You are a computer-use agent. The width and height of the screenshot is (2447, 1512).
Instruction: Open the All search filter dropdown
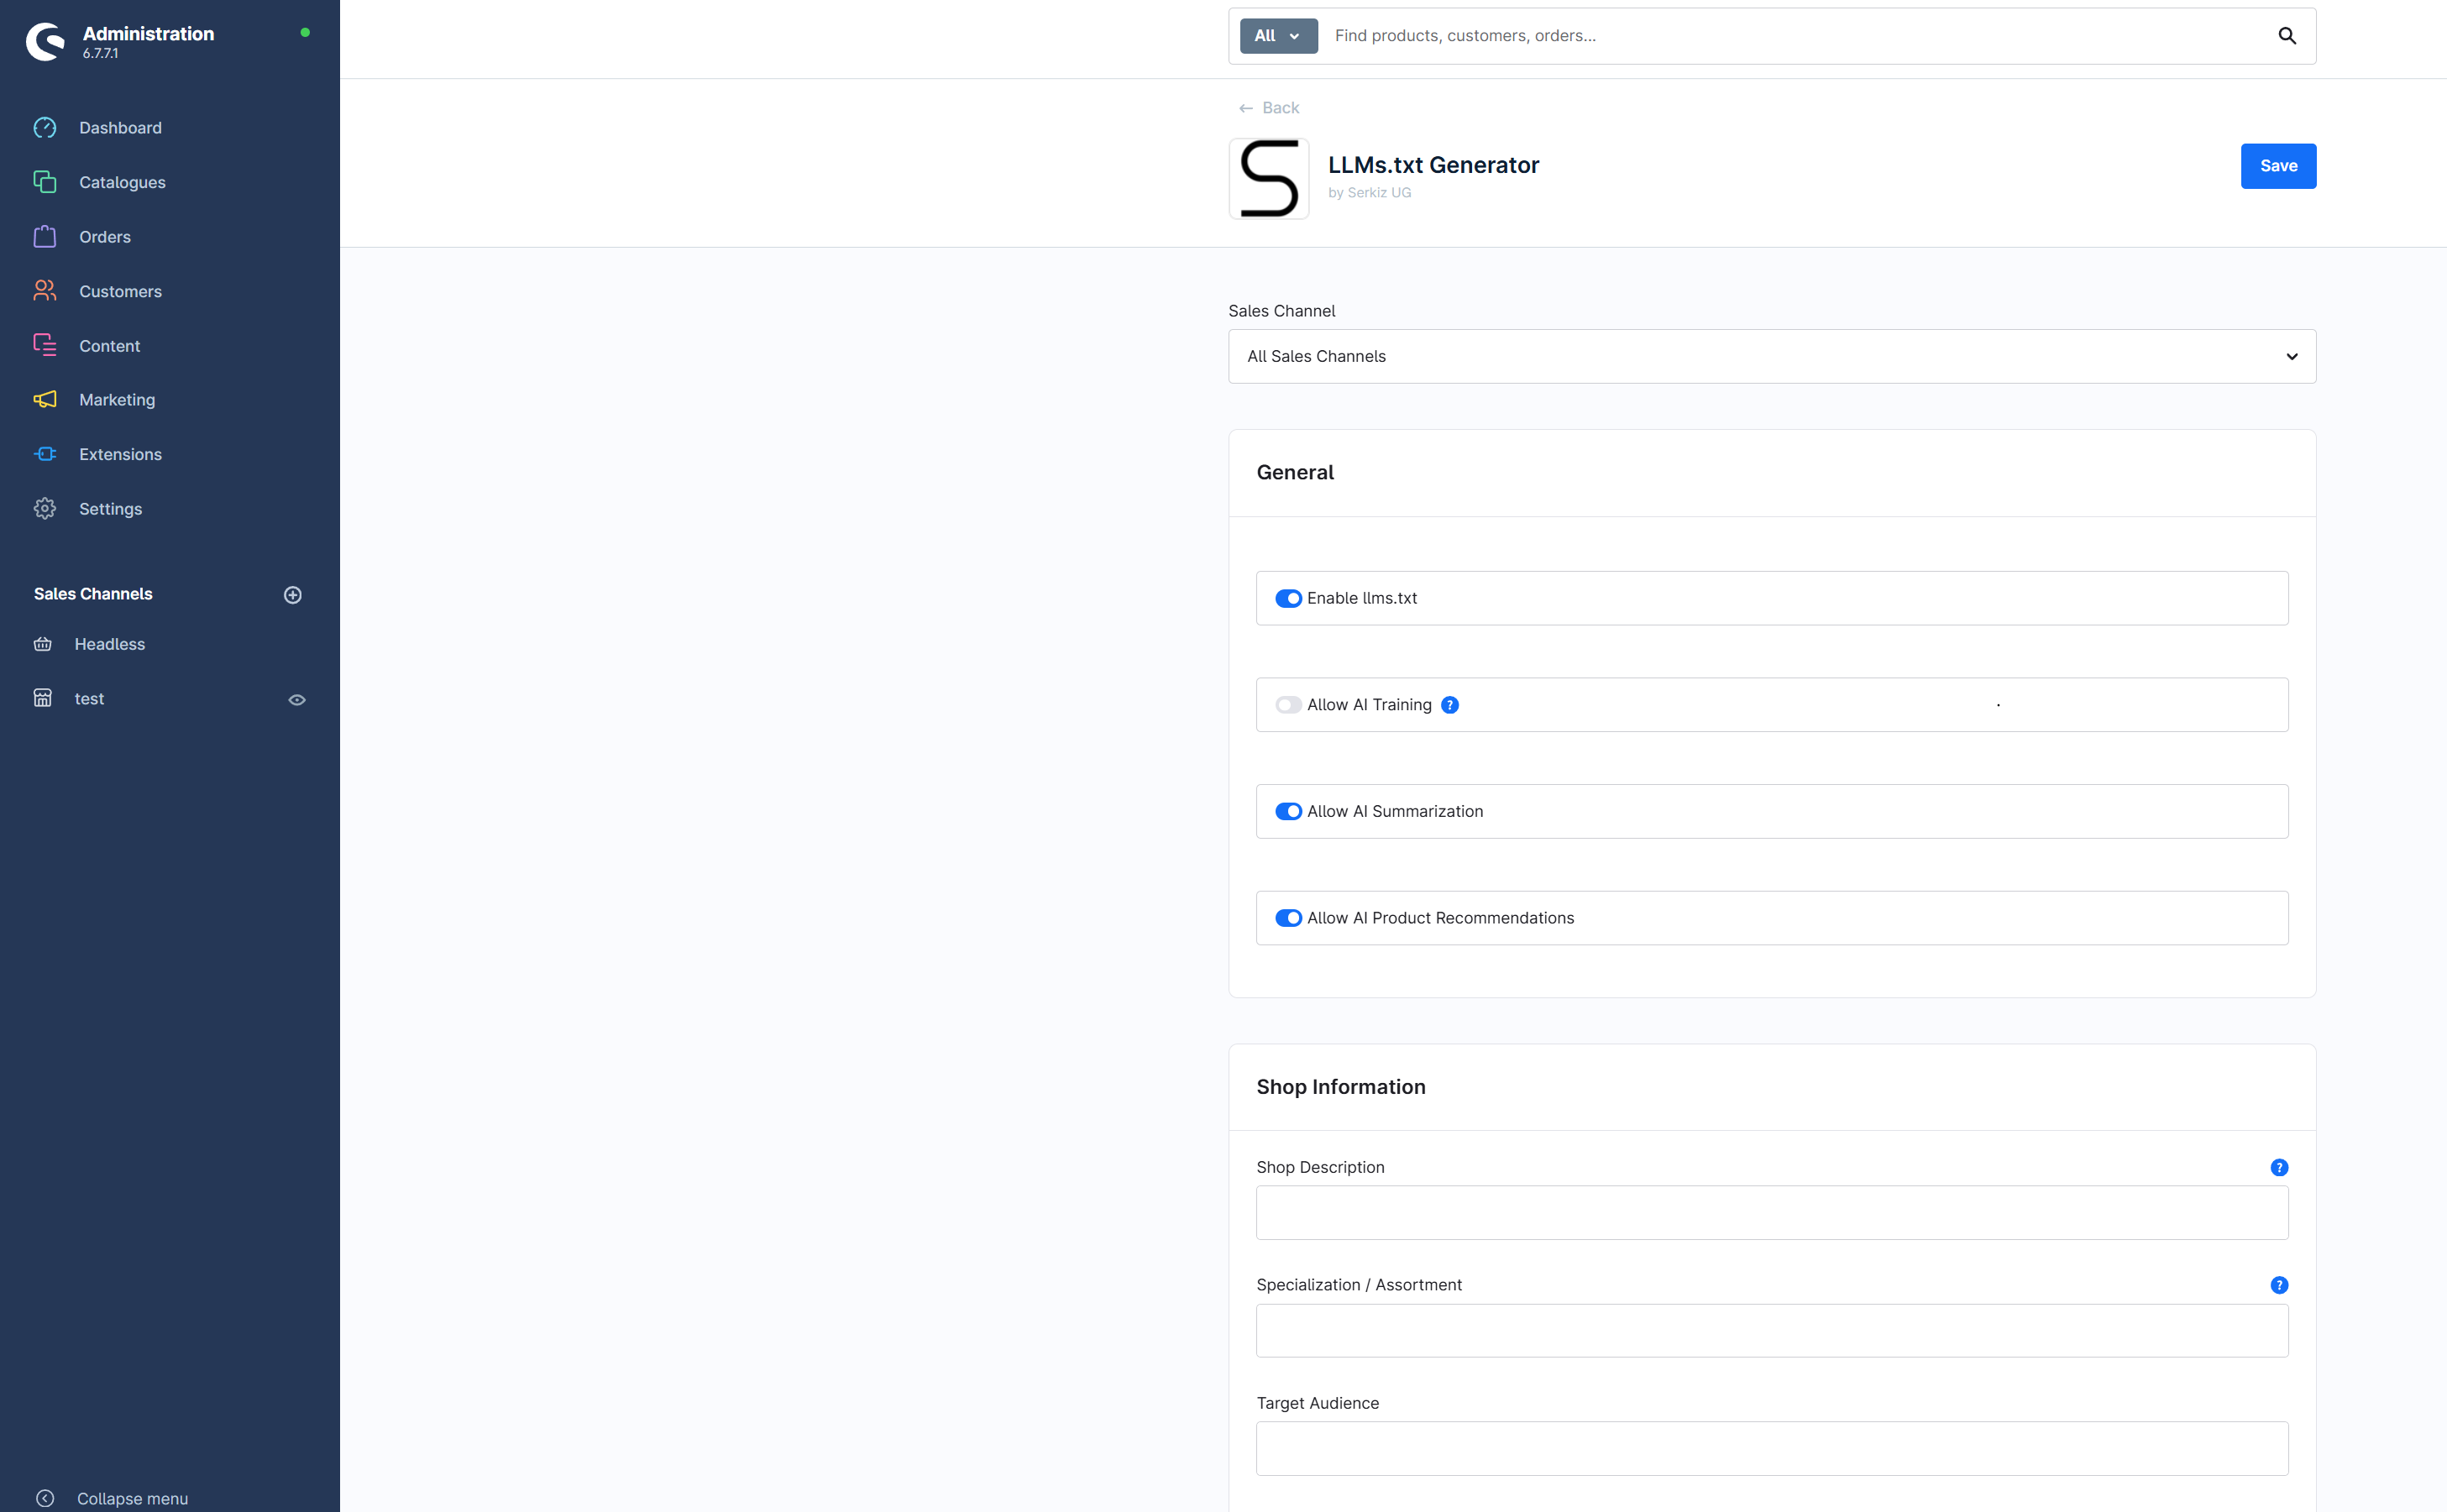(x=1277, y=36)
